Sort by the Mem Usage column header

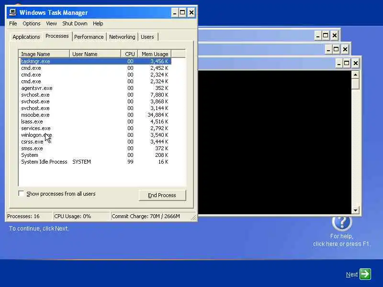(155, 54)
